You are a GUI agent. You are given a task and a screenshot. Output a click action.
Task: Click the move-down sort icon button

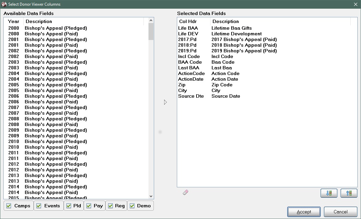click(329, 193)
